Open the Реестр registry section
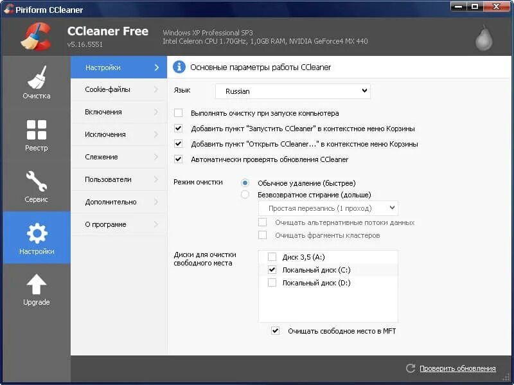This screenshot has height=385, width=514. coord(37,136)
